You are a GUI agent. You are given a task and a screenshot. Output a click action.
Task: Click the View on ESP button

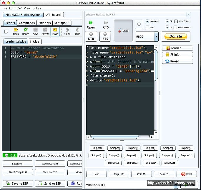pos(50,172)
